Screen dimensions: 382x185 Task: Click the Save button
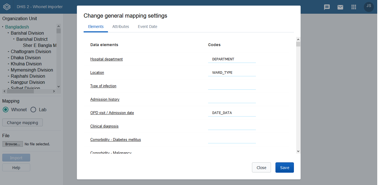284,168
